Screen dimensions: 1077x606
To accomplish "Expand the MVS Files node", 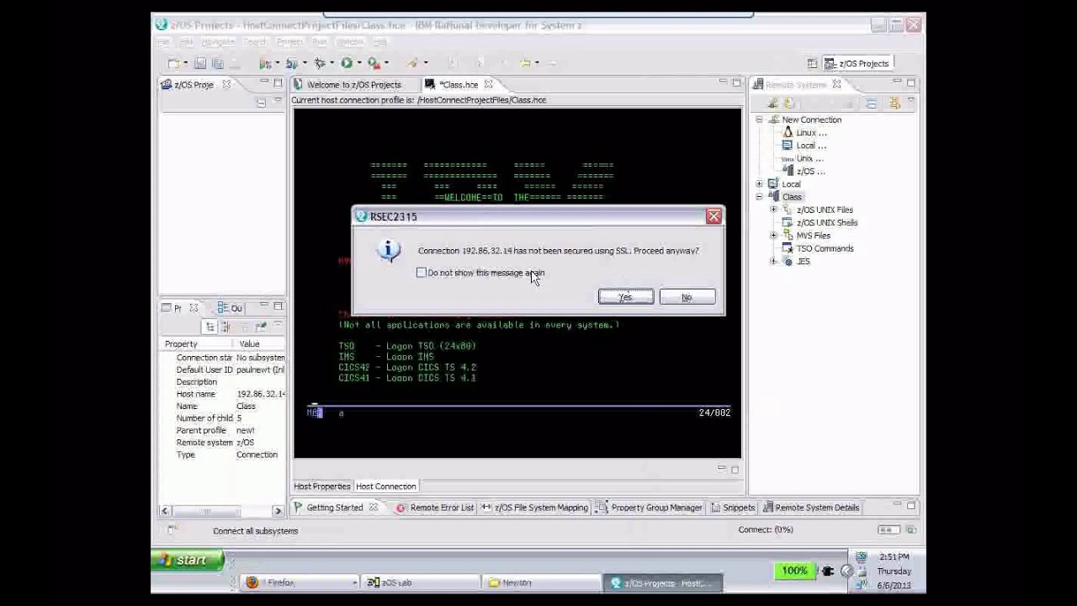I will [773, 236].
